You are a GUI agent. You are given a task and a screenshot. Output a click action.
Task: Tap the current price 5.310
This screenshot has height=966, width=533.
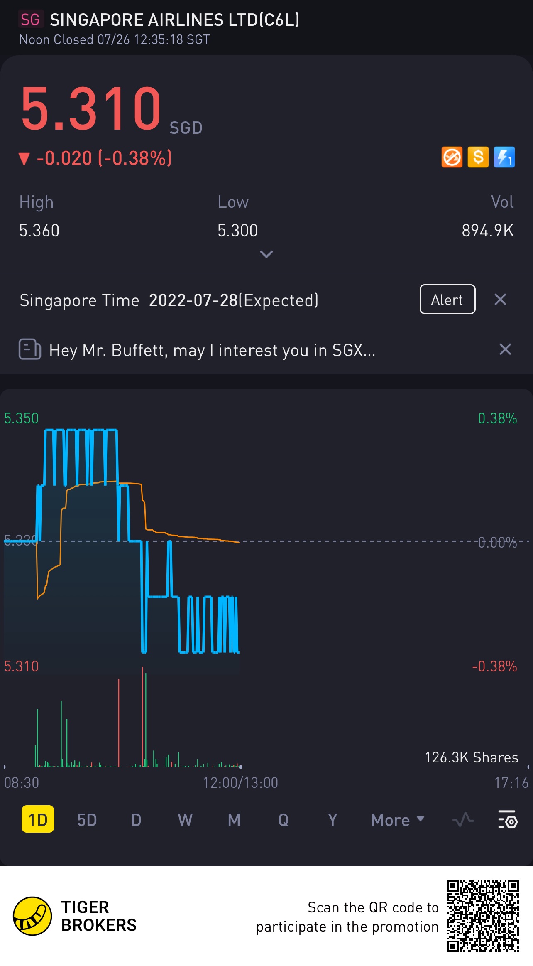(x=91, y=108)
